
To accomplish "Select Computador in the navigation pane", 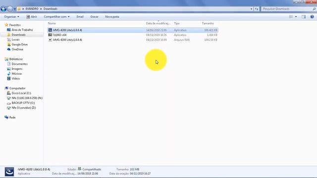I will [x=17, y=88].
